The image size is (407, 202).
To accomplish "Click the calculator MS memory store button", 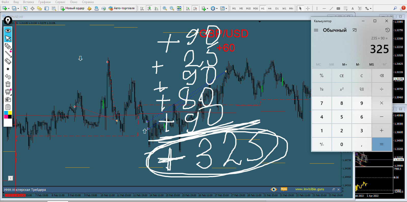I will tap(371, 64).
